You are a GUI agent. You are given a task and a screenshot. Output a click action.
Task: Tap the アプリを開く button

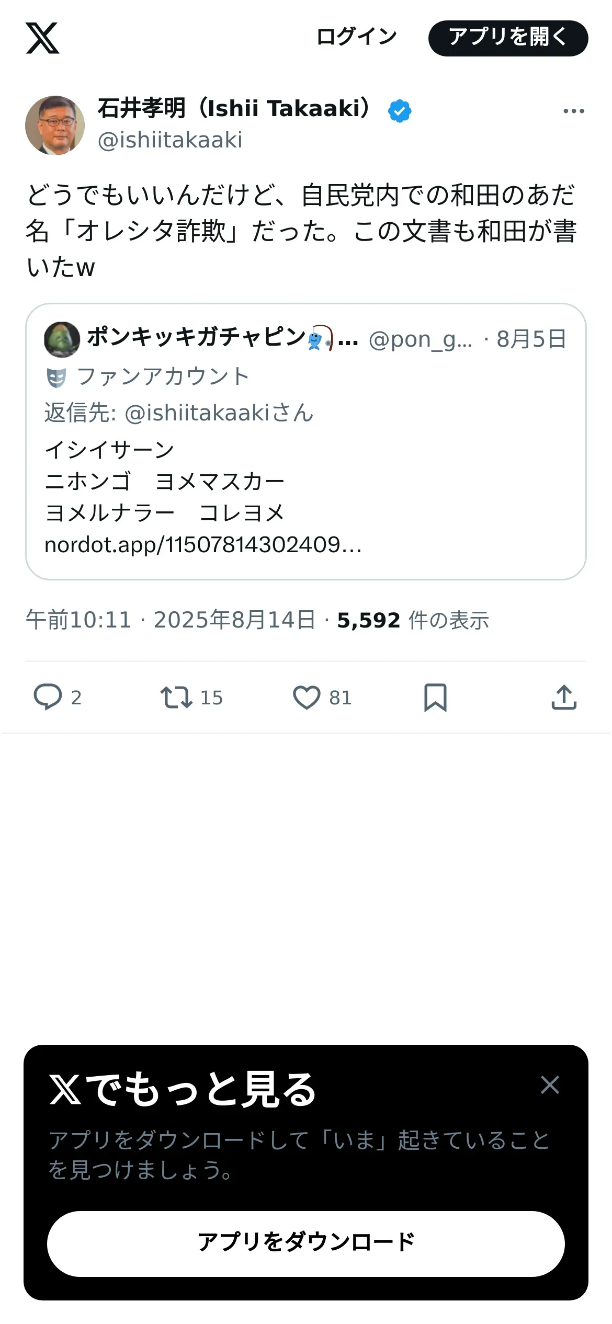pos(508,38)
